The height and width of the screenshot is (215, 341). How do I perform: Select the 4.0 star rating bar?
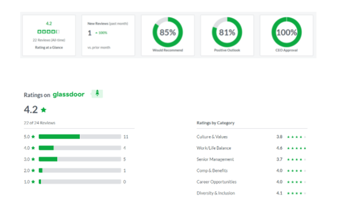80,148
